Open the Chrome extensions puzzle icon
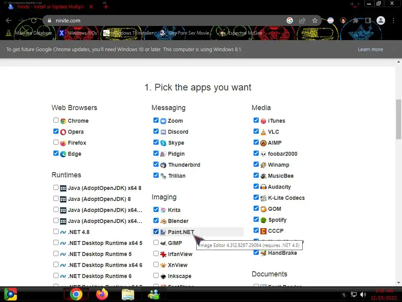The height and width of the screenshot is (302, 402). pyautogui.click(x=356, y=20)
